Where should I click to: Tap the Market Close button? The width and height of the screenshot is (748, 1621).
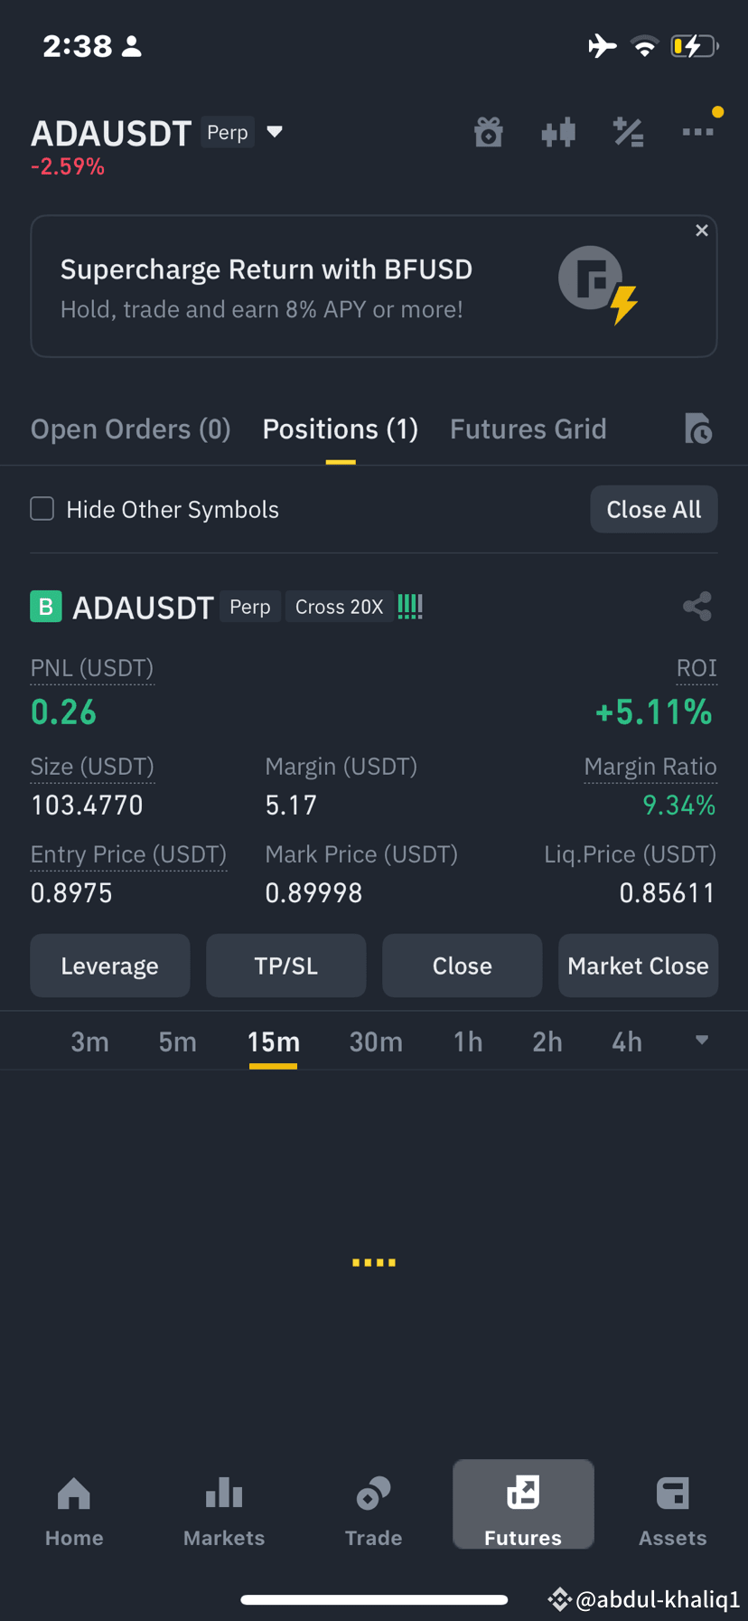click(x=638, y=966)
